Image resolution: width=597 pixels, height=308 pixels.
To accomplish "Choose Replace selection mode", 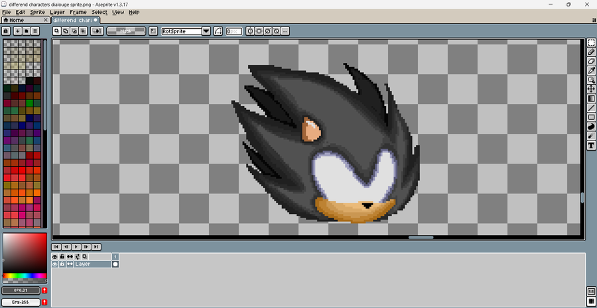I will [x=57, y=31].
